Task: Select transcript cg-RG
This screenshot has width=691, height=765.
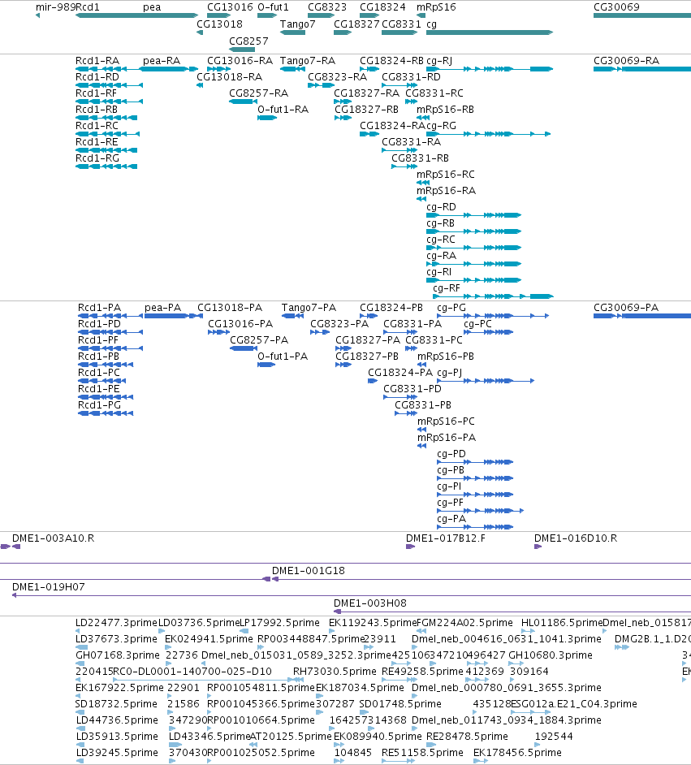Action: point(441,126)
